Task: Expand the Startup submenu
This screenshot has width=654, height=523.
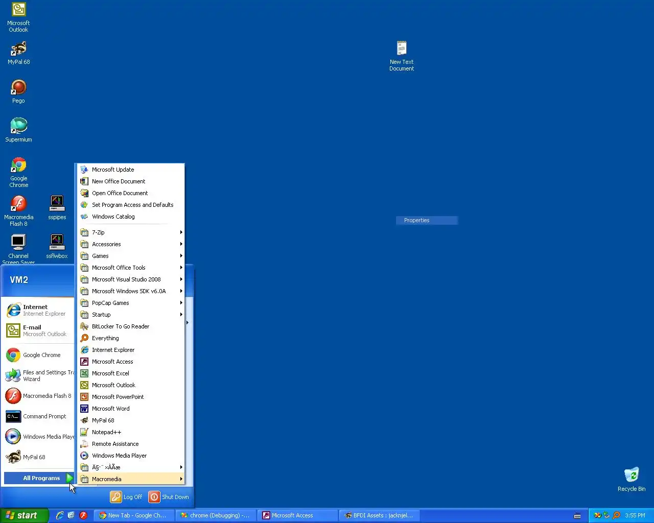Action: coord(130,315)
